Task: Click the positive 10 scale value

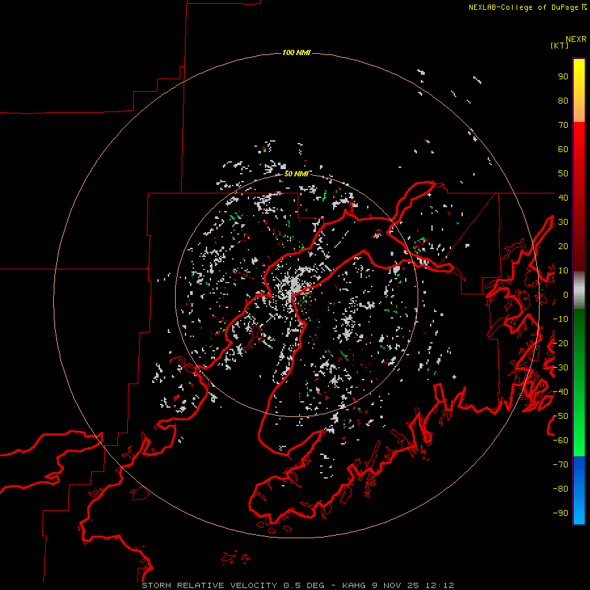Action: (563, 271)
